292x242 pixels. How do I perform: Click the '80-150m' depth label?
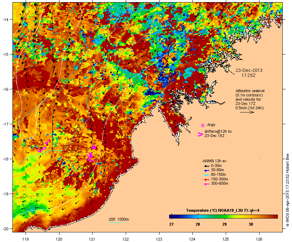[x=218, y=175]
